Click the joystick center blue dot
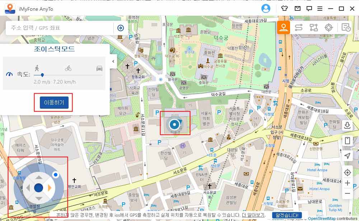This screenshot has height=221, width=359. coord(38,188)
